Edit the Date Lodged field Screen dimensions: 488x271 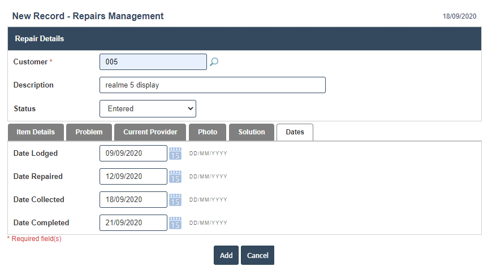(133, 154)
